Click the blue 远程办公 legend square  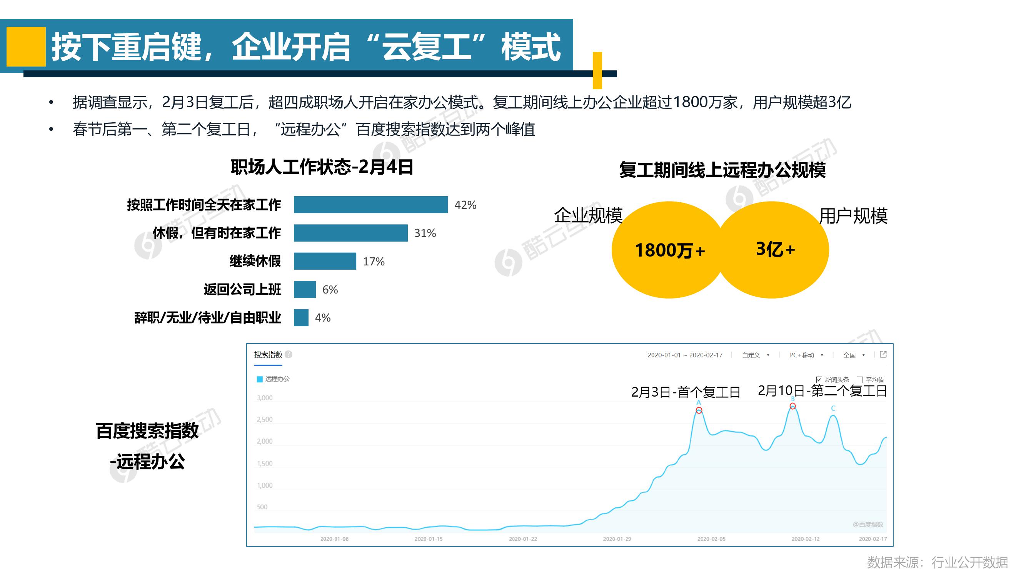point(259,379)
